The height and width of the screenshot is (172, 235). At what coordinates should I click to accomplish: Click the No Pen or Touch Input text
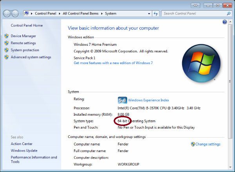(x=156, y=127)
